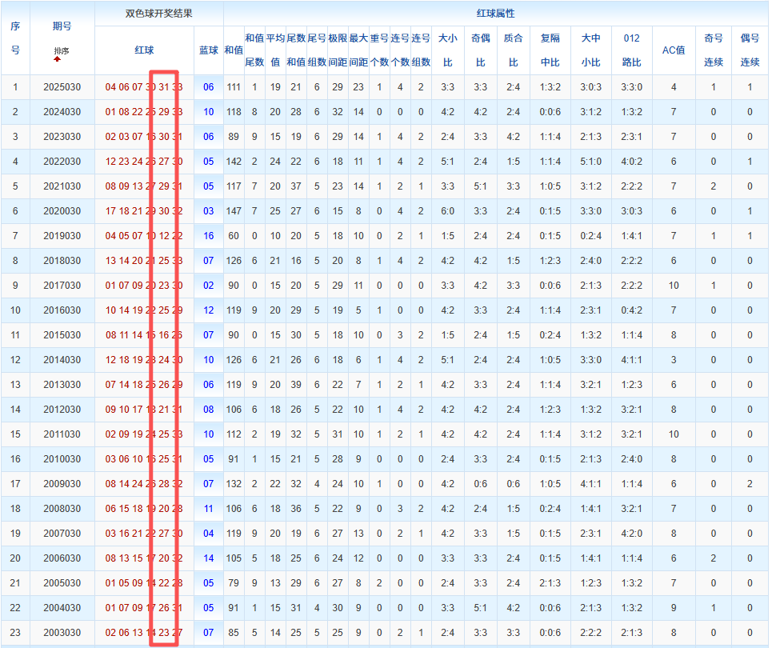Click issue number 2003030
This screenshot has width=772, height=648.
(x=62, y=633)
